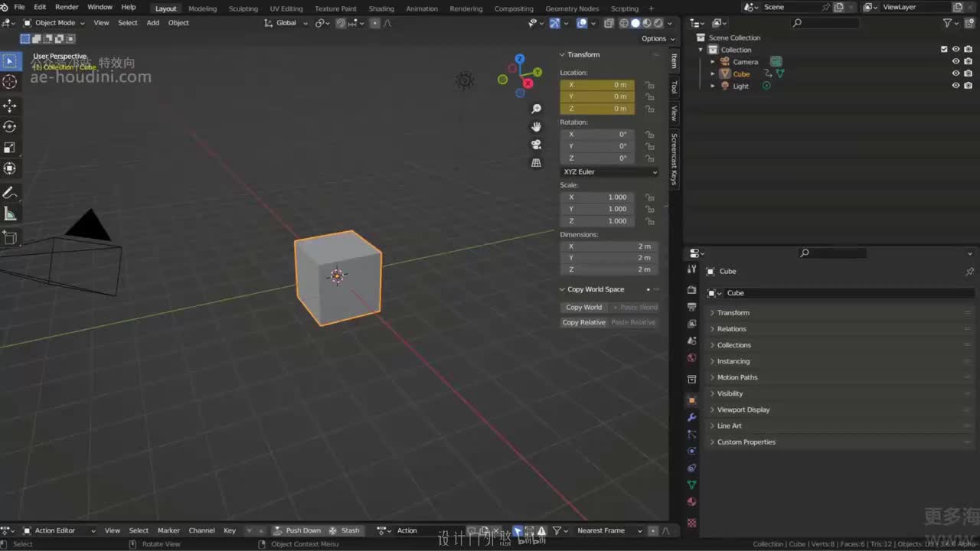
Task: Click the Outliner search field
Action: (825, 23)
